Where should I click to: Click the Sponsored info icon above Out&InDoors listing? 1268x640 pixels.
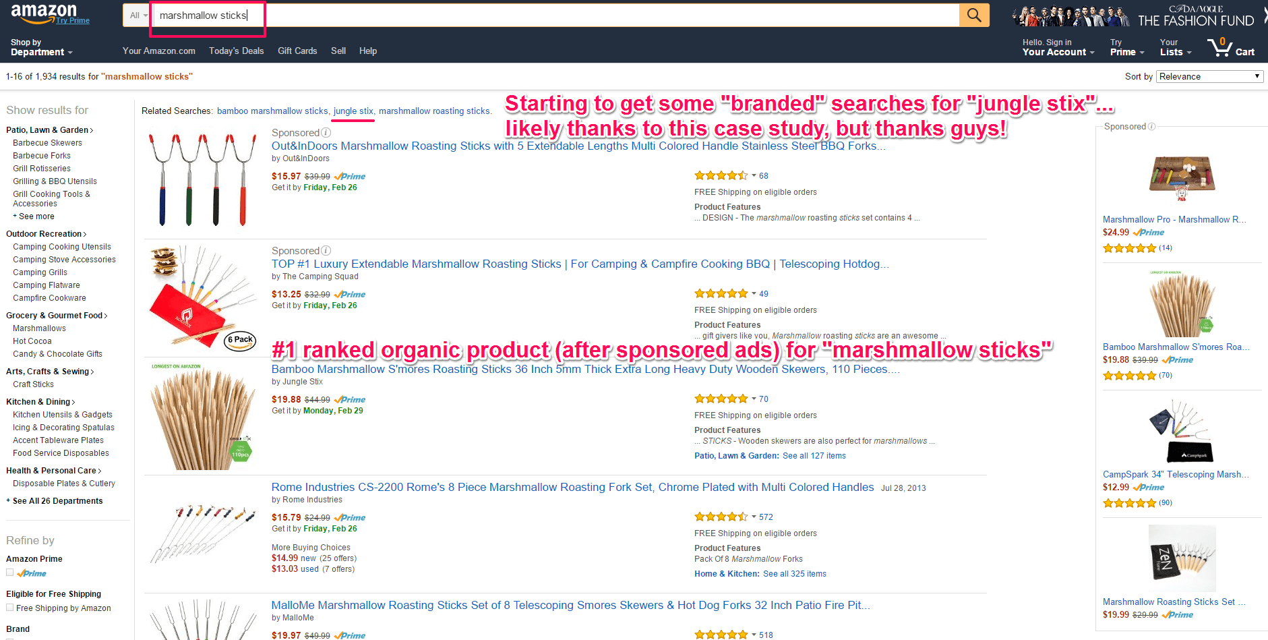326,133
